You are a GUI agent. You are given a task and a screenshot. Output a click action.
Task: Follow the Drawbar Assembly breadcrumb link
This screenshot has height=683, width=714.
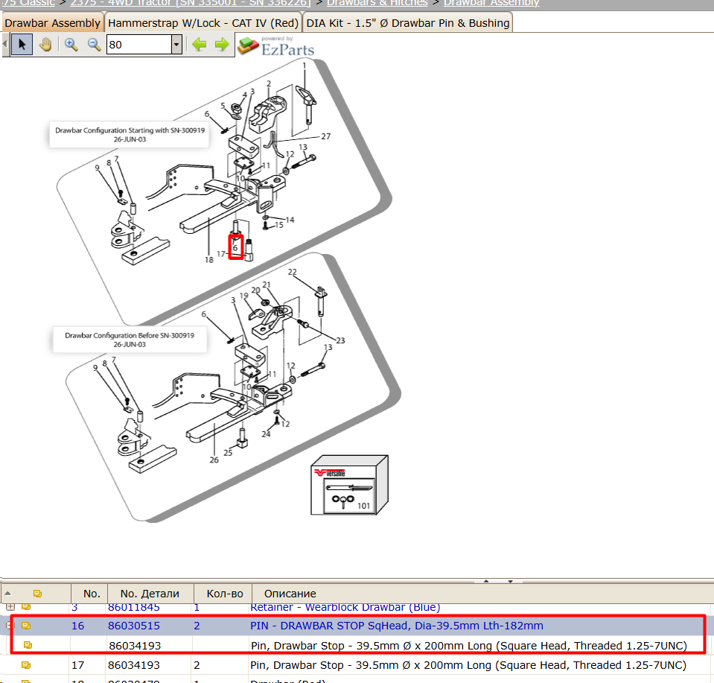tap(491, 3)
